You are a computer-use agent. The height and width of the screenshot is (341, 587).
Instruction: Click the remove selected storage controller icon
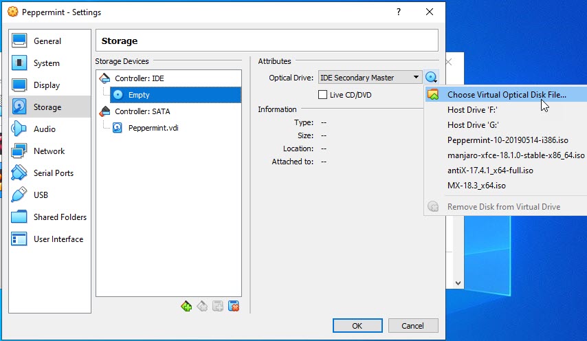pyautogui.click(x=202, y=306)
